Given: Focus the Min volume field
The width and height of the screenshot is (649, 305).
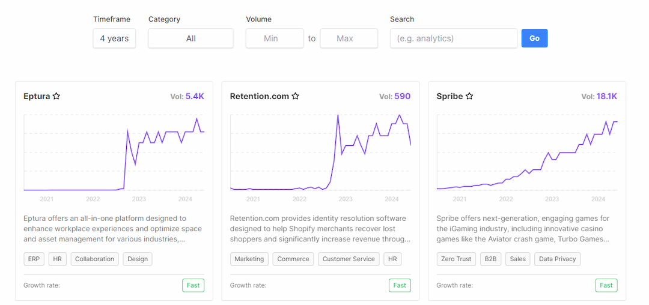Looking at the screenshot, I should click(x=275, y=38).
